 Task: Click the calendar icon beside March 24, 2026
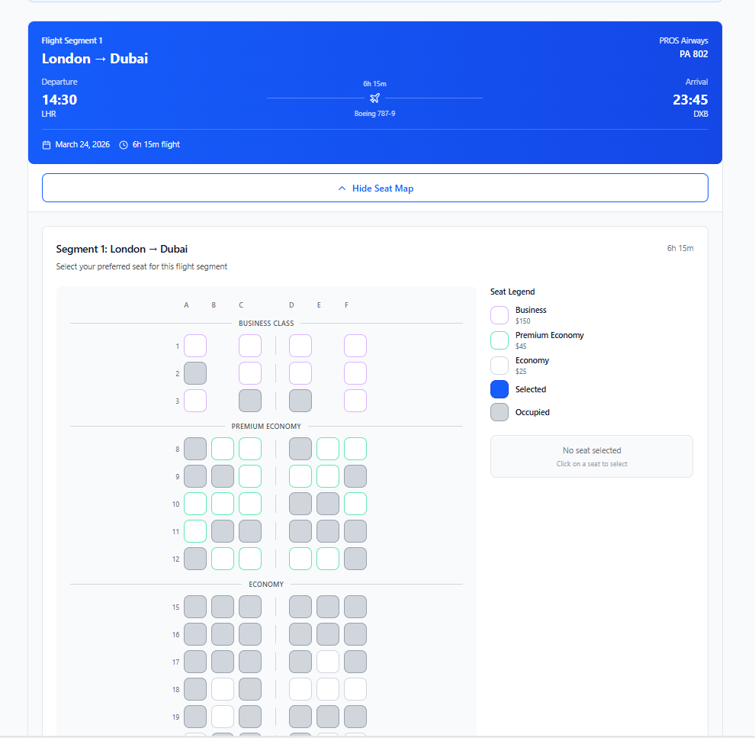click(x=47, y=144)
